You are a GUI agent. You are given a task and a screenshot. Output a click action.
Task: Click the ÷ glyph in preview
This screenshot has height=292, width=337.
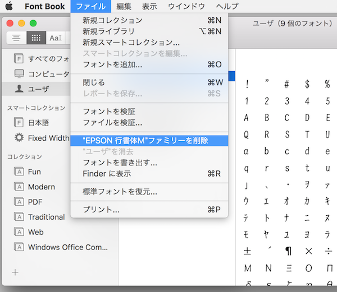[328, 251]
